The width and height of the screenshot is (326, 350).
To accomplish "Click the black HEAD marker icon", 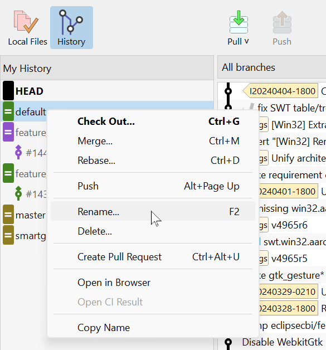I will tap(8, 91).
